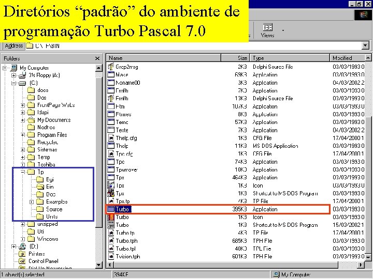This screenshot has width=373, height=279.
Task: Click the horizontal scroll left arrow
Action: [x=110, y=265]
